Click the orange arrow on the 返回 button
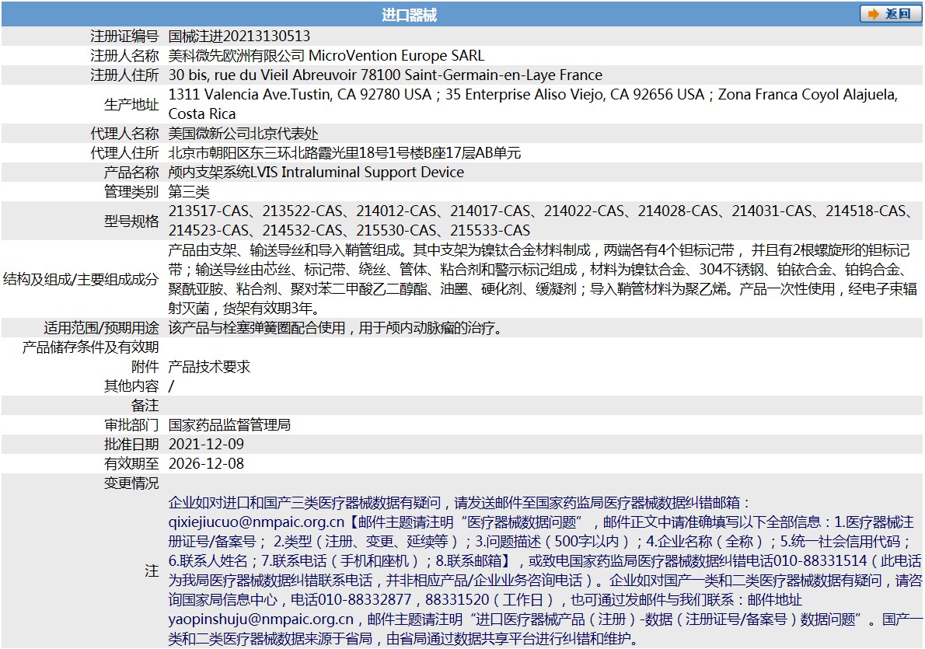 click(874, 13)
